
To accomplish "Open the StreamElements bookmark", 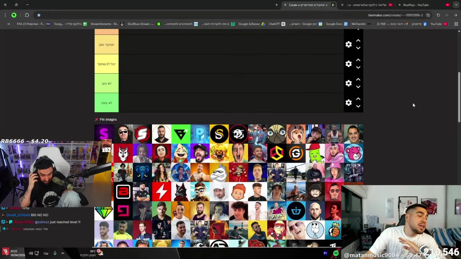I will [107, 24].
